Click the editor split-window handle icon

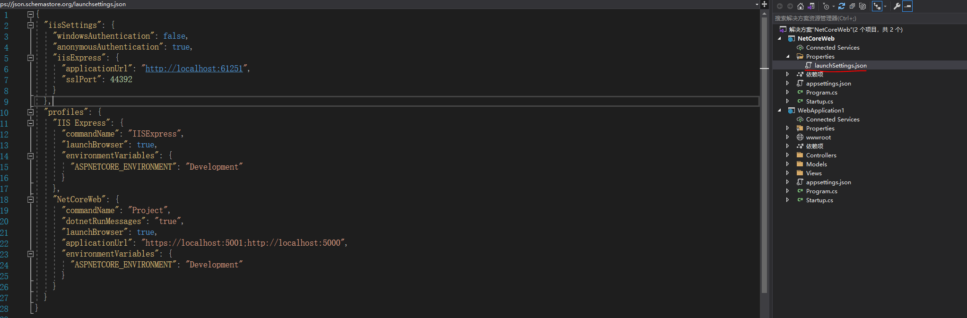(765, 4)
